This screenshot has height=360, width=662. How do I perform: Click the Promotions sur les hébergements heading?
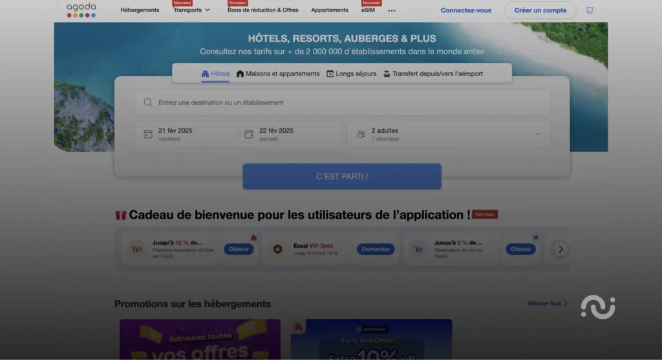pyautogui.click(x=193, y=304)
